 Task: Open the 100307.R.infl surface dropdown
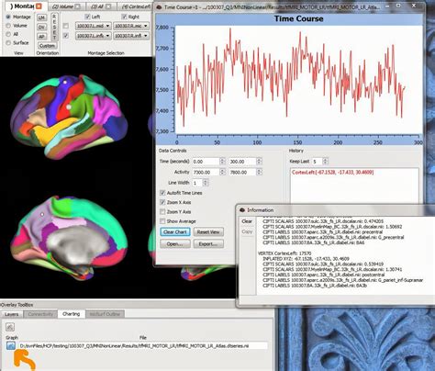tap(131, 36)
